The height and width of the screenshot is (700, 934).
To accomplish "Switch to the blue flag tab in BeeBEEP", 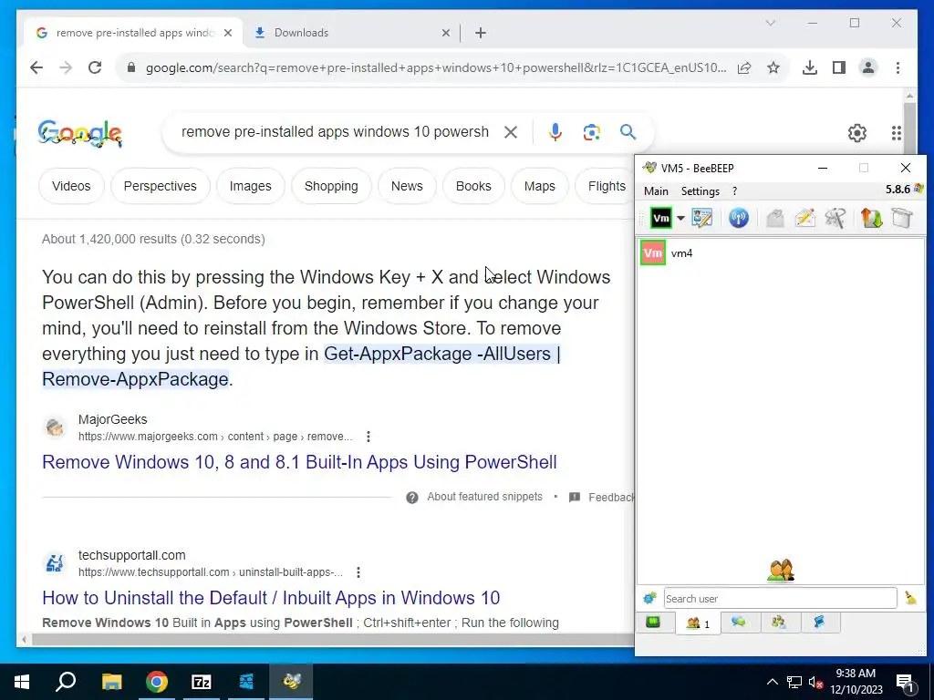I will (x=820, y=623).
